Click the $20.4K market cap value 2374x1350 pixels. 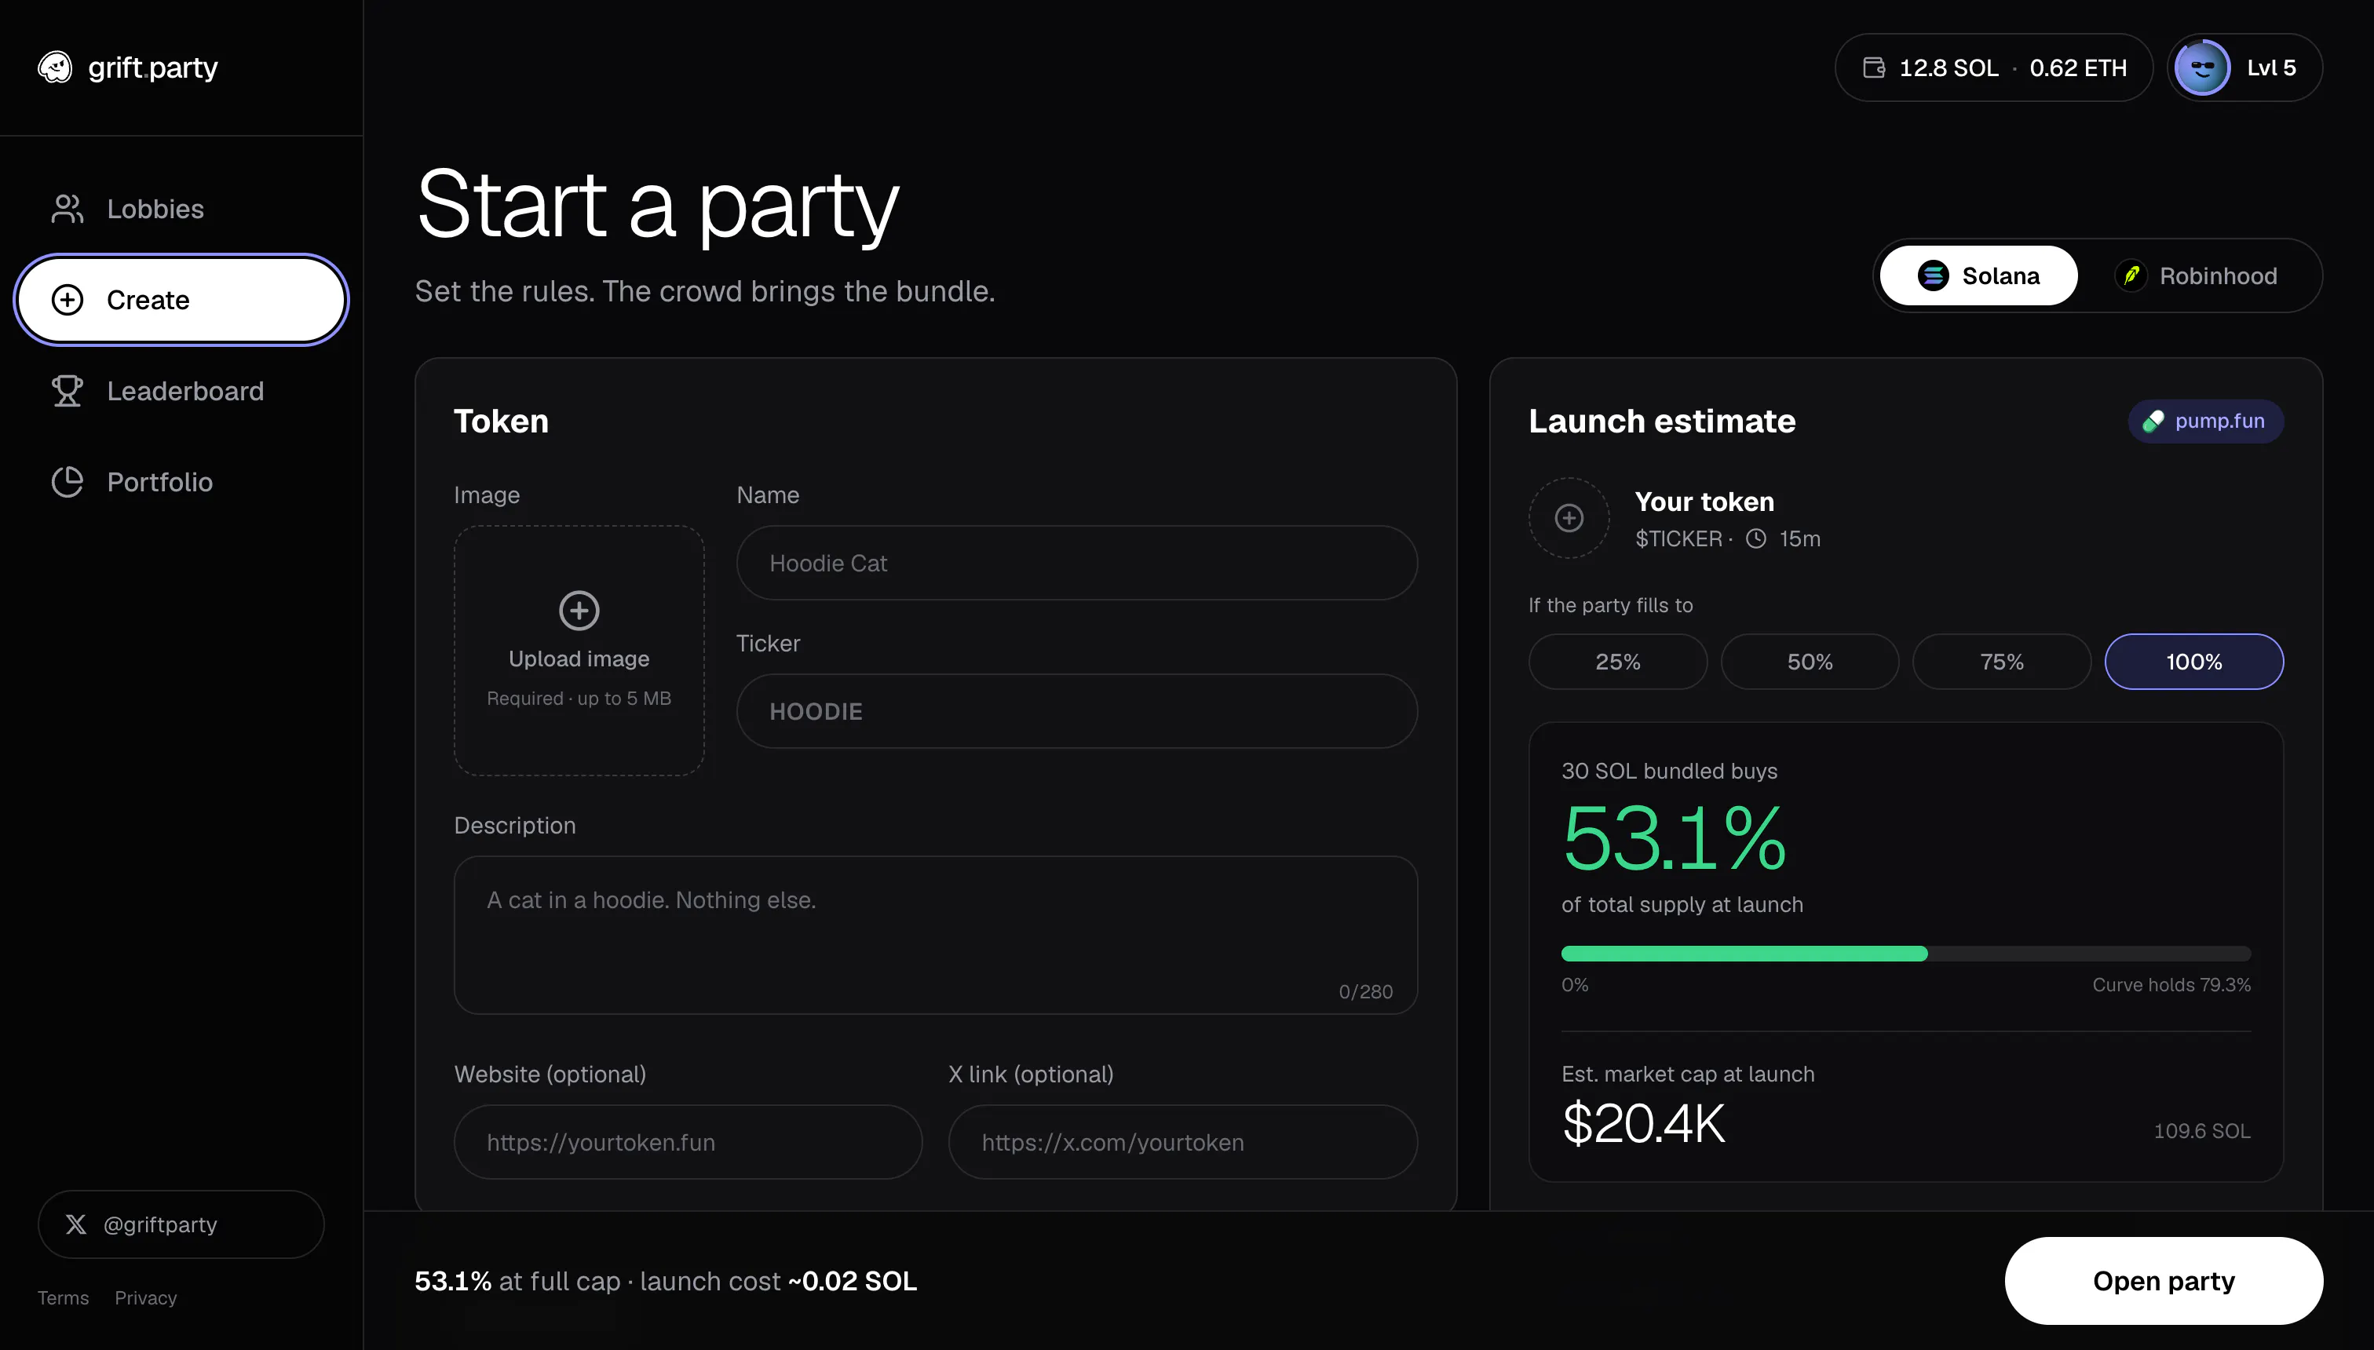[x=1643, y=1124]
